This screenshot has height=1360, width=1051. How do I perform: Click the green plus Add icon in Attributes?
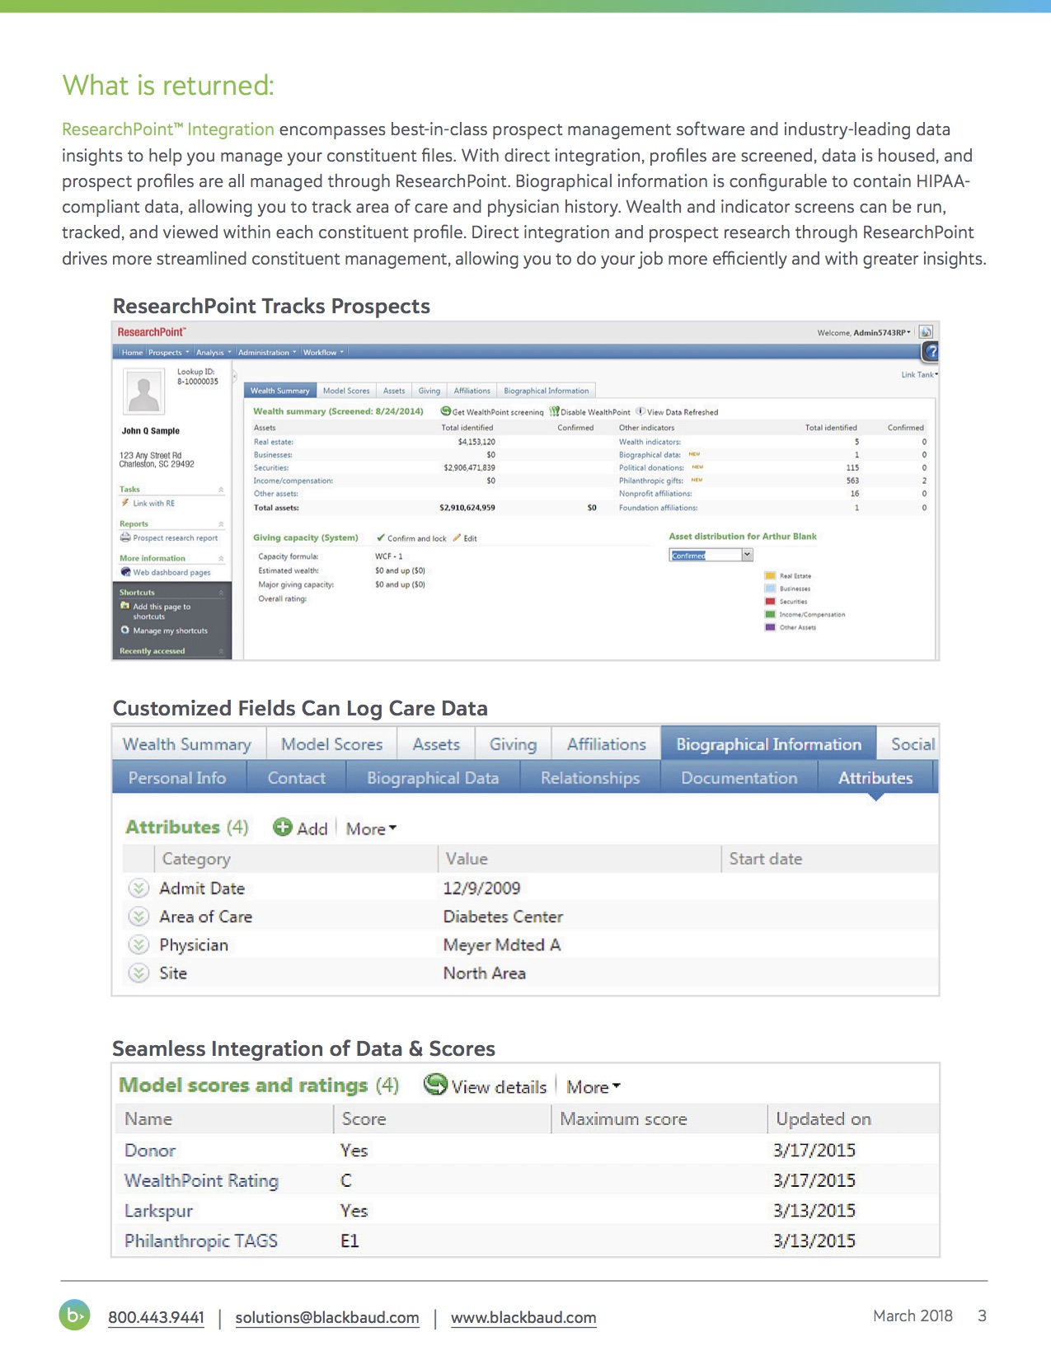[x=283, y=828]
